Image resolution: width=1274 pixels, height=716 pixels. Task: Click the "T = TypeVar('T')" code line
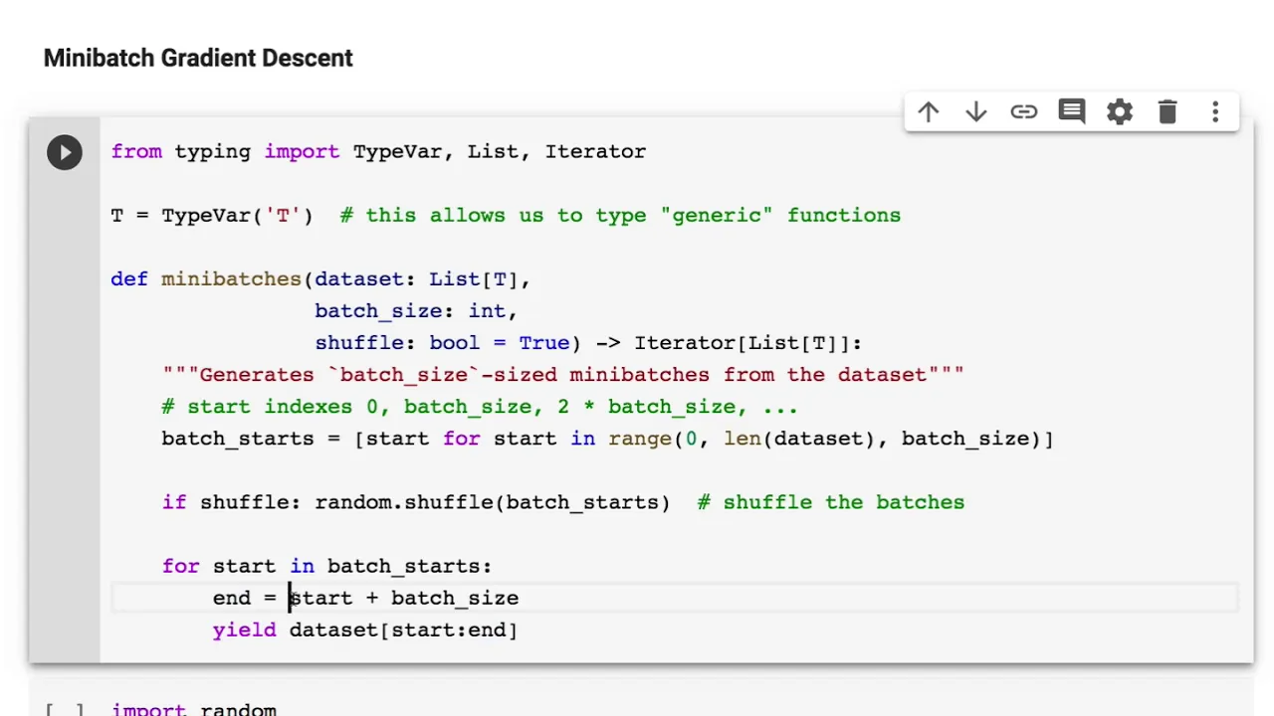[212, 215]
